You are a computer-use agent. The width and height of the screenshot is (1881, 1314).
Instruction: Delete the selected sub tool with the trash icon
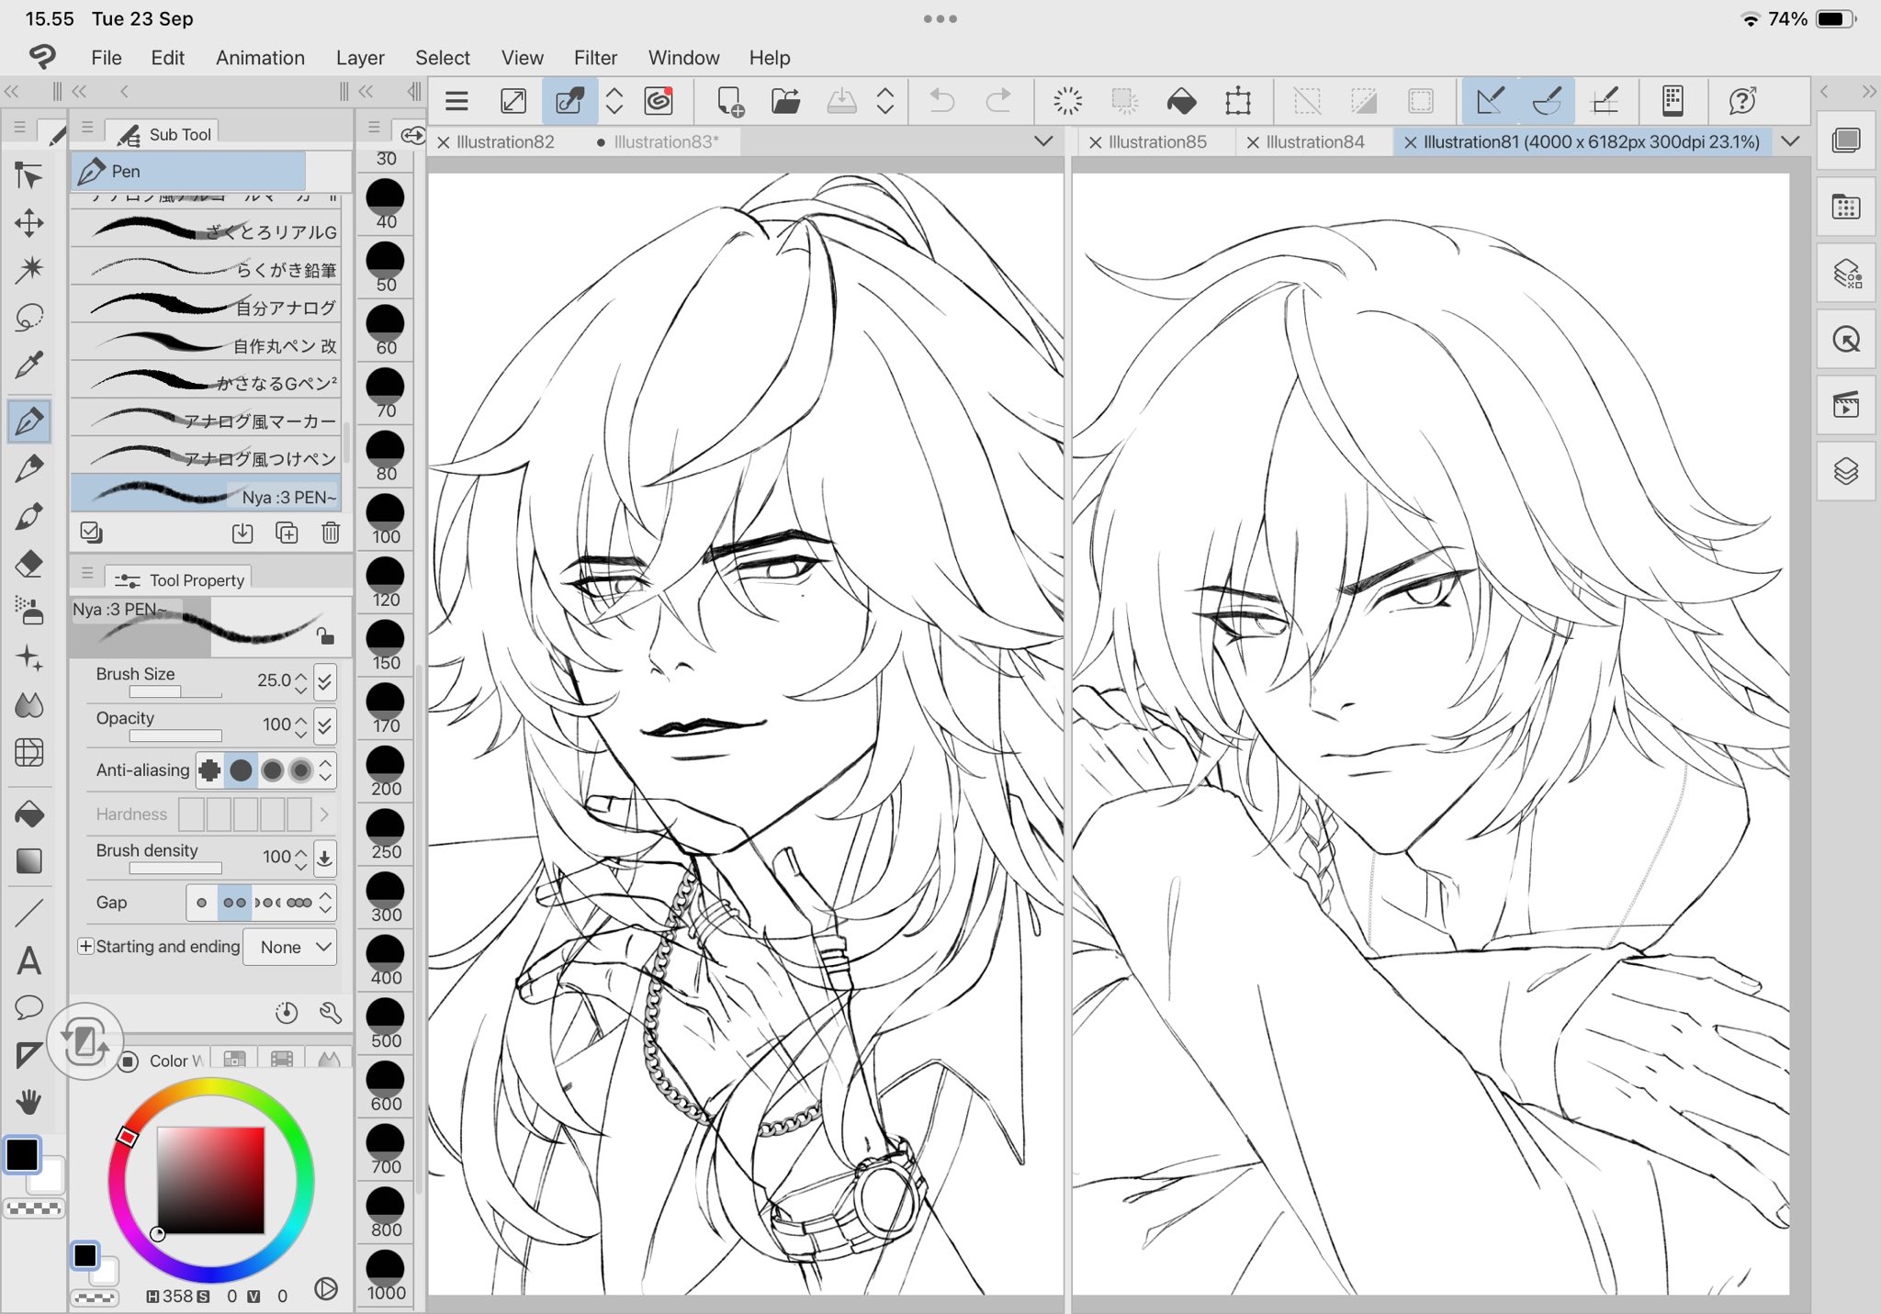pos(331,533)
